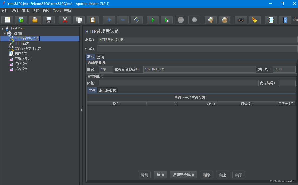Screen dimensions: 298x185
Task: Click the Cut scissors icon
Action: pos(65,20)
